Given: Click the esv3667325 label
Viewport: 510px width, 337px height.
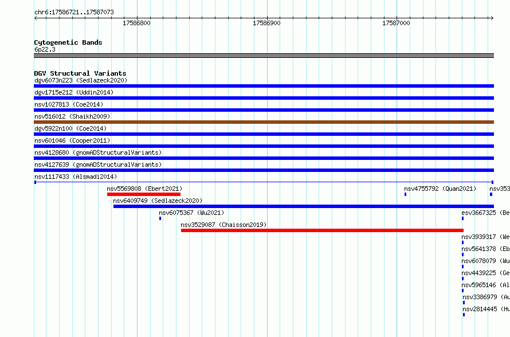Looking at the screenshot, I should click(485, 213).
